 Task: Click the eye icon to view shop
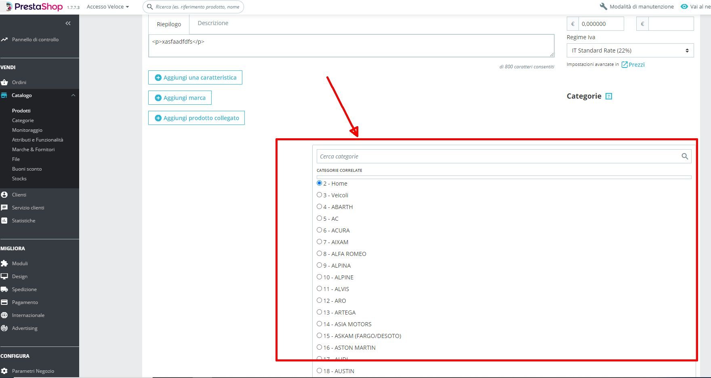pyautogui.click(x=684, y=6)
